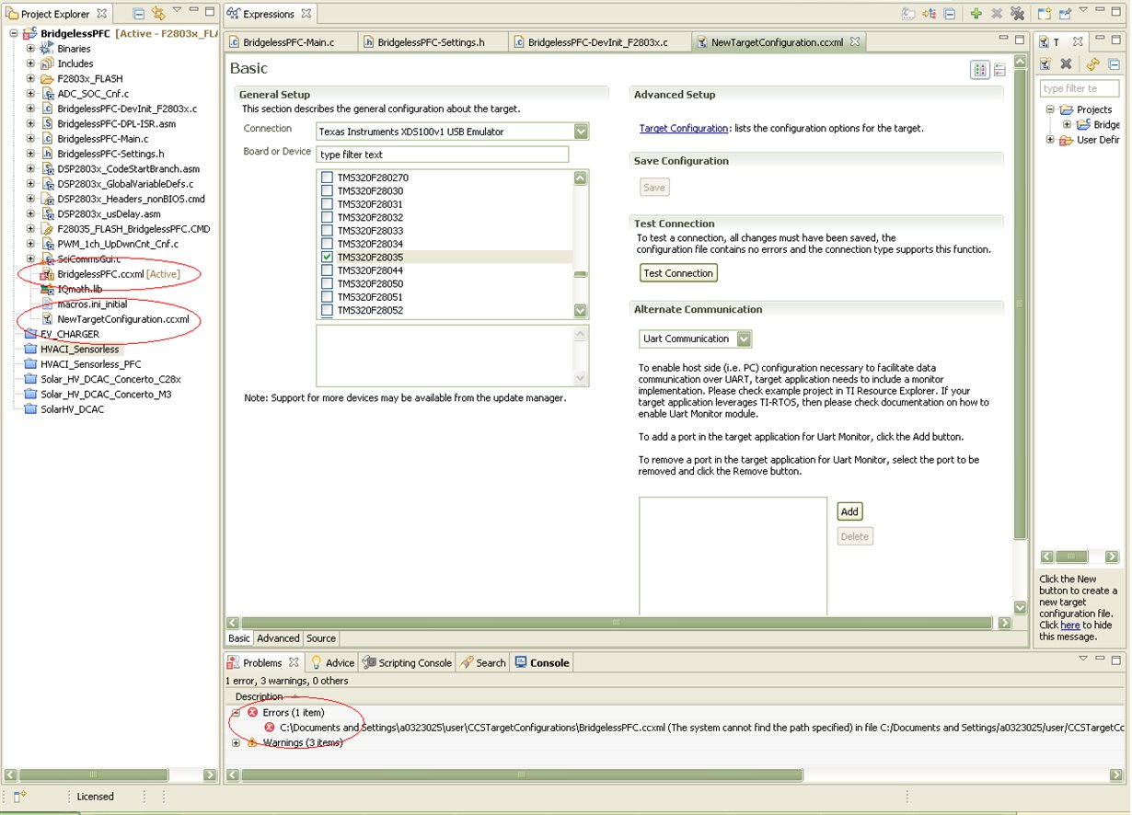This screenshot has height=815, width=1132.
Task: Click the Target Configurations type filter field
Action: (x=1080, y=88)
